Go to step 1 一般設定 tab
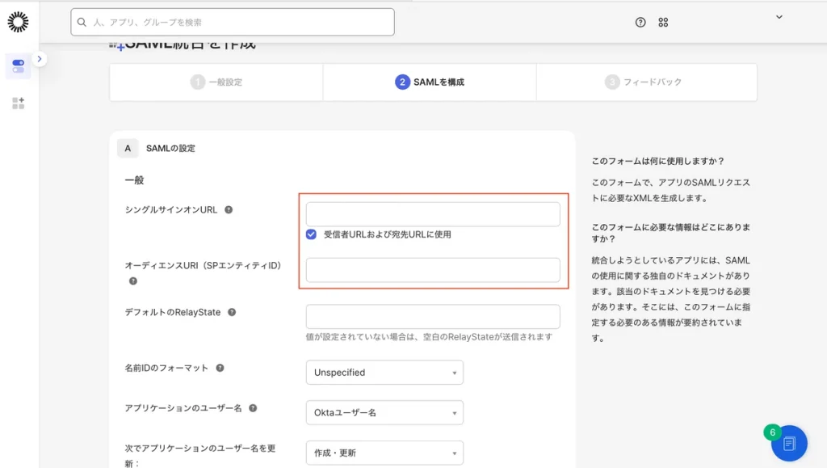This screenshot has height=468, width=827. click(216, 82)
